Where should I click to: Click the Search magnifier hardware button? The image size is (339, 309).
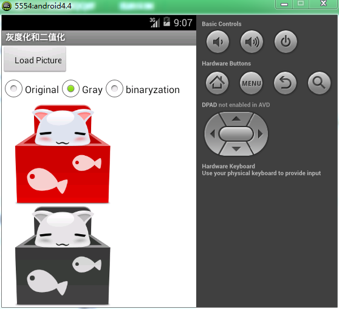pos(319,83)
